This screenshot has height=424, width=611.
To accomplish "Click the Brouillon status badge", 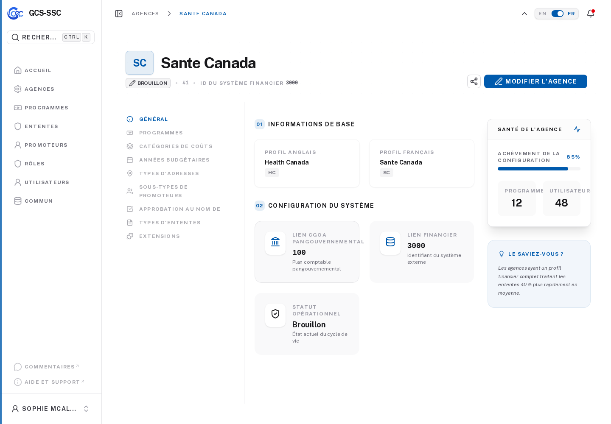I will 148,83.
